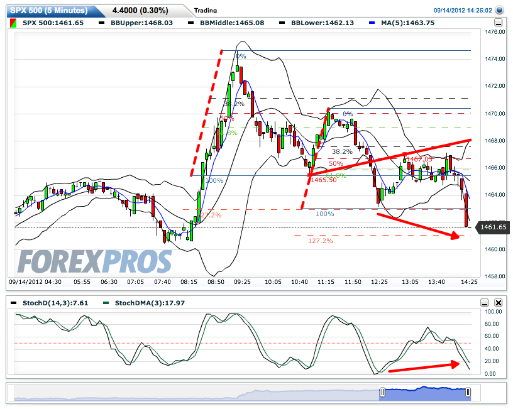The width and height of the screenshot is (513, 409).
Task: Click the 12:25 time axis label
Action: pyautogui.click(x=379, y=282)
